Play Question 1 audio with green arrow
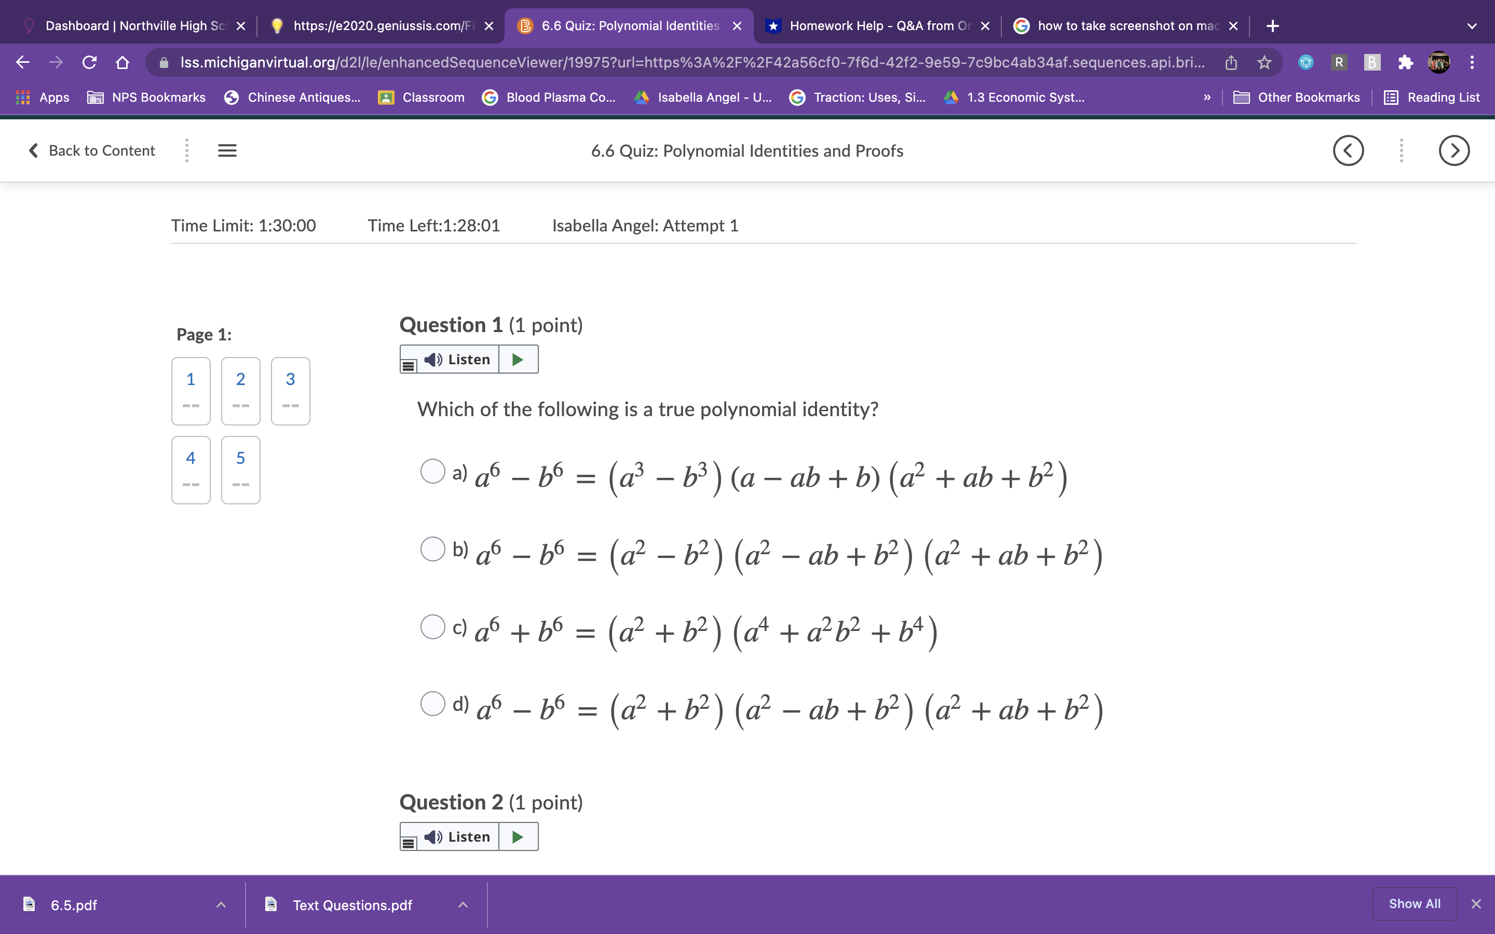Screen dimensions: 1495x934 point(518,360)
